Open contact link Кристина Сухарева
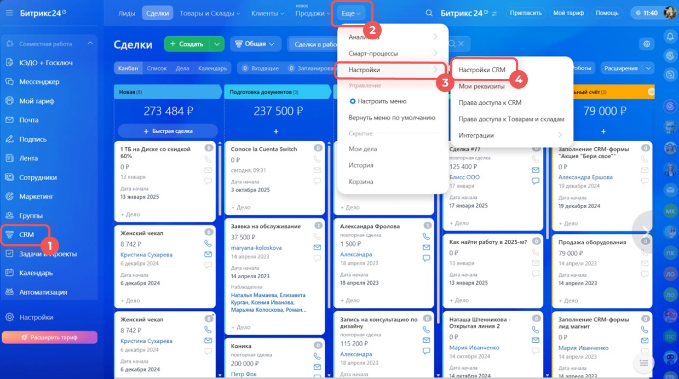Viewport: 679px width, 379px height. click(146, 255)
